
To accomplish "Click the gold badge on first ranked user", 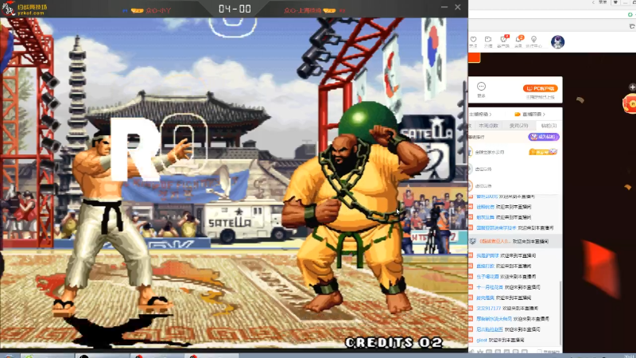I will click(543, 152).
